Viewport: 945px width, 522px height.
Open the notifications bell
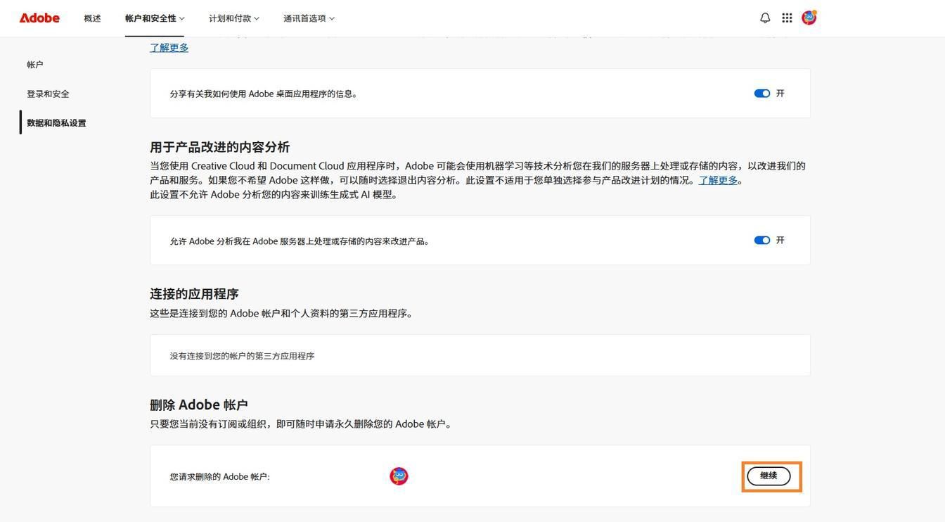(x=765, y=18)
